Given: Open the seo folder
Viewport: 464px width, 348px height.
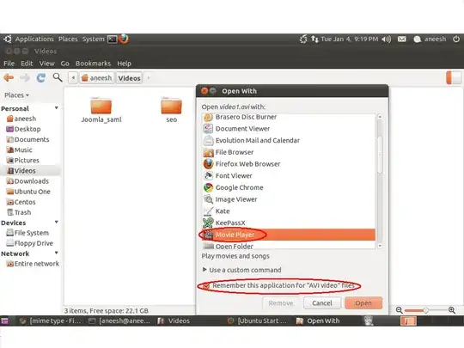Looking at the screenshot, I should [171, 110].
